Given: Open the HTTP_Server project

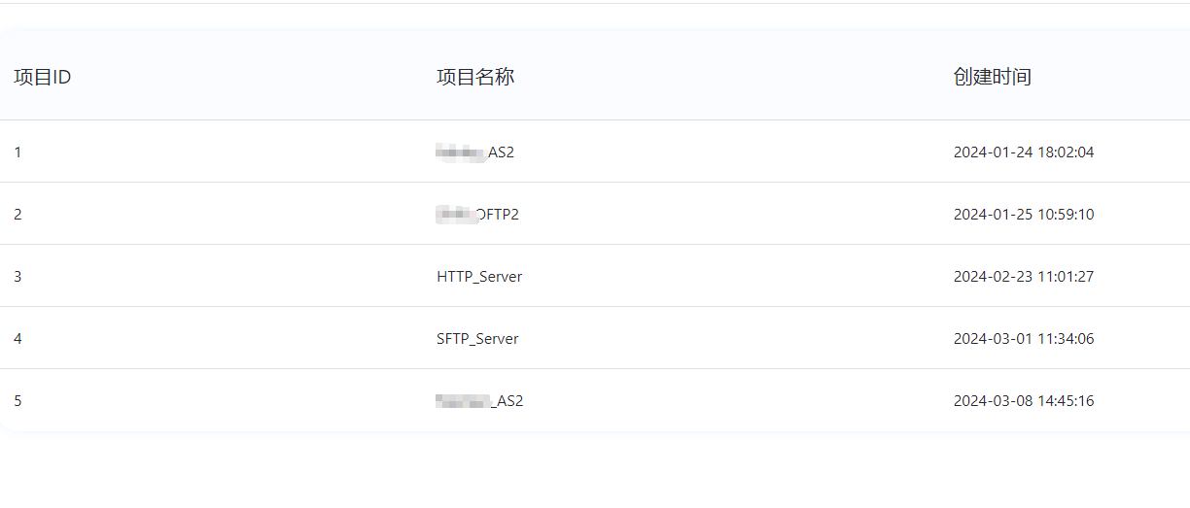Looking at the screenshot, I should pyautogui.click(x=479, y=277).
